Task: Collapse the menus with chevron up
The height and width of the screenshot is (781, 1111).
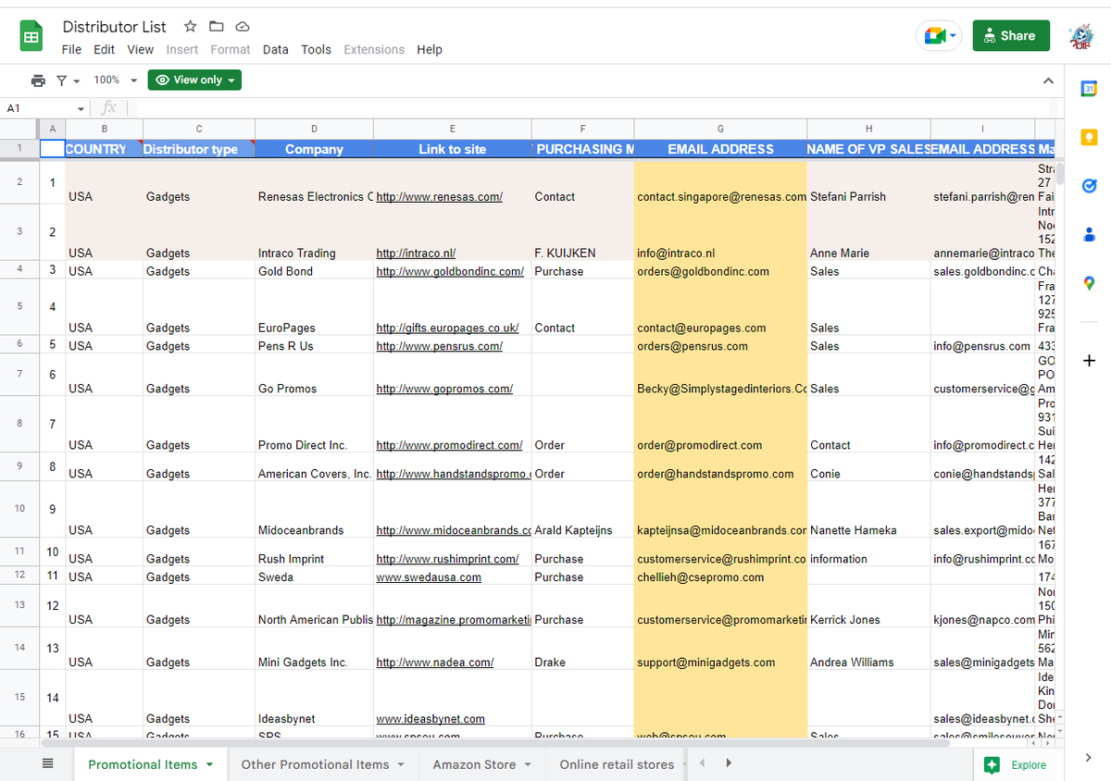Action: 1048,81
